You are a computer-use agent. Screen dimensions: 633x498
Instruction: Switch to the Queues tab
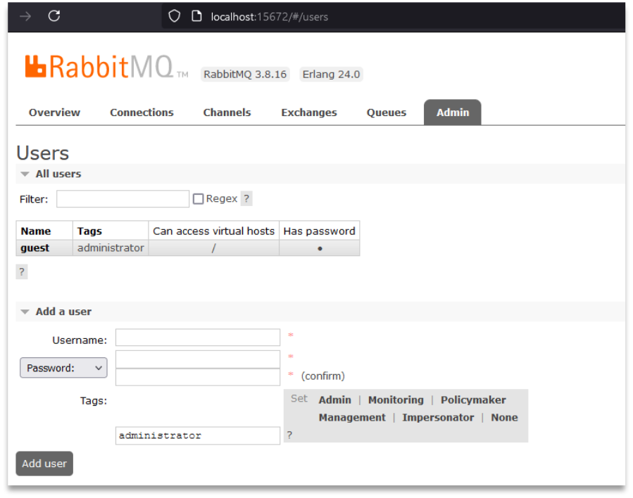(387, 113)
